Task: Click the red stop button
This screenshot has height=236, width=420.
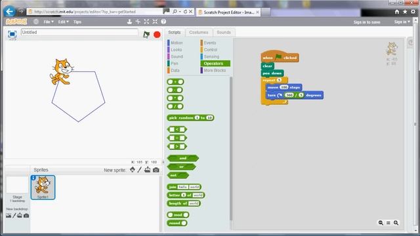Action: (x=157, y=35)
